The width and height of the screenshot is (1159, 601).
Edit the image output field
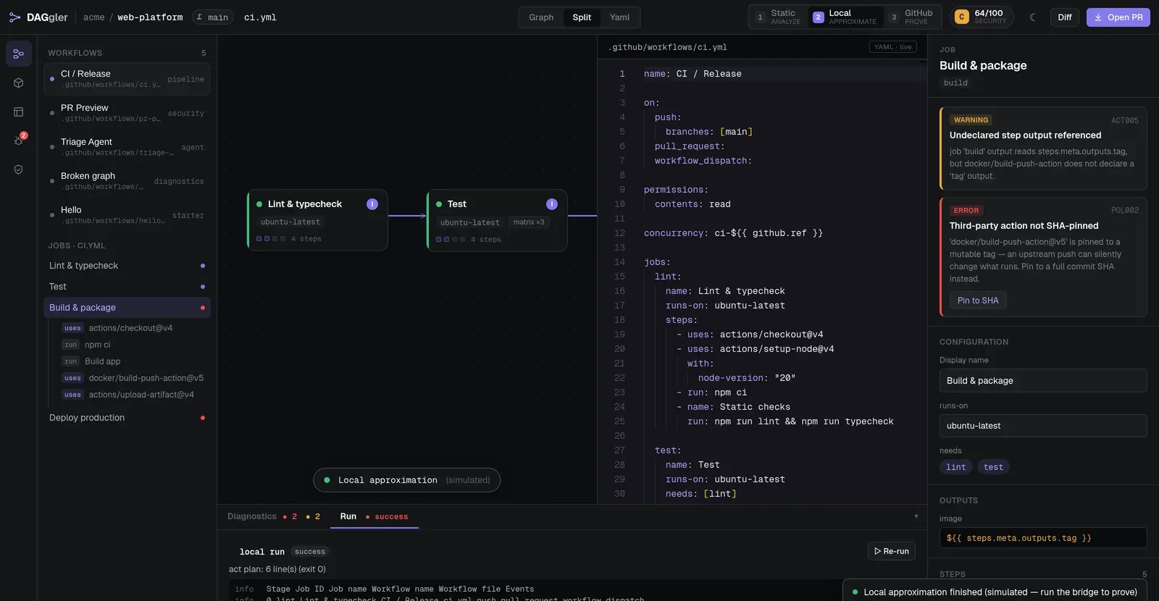(x=1043, y=538)
